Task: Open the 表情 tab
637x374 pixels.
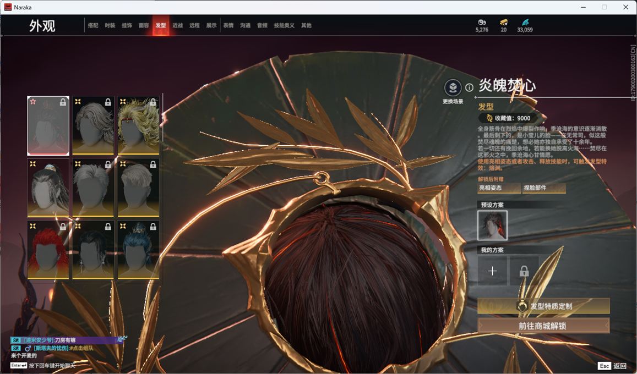Action: point(228,25)
